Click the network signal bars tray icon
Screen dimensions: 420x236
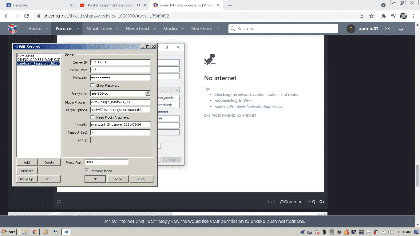[383, 232]
